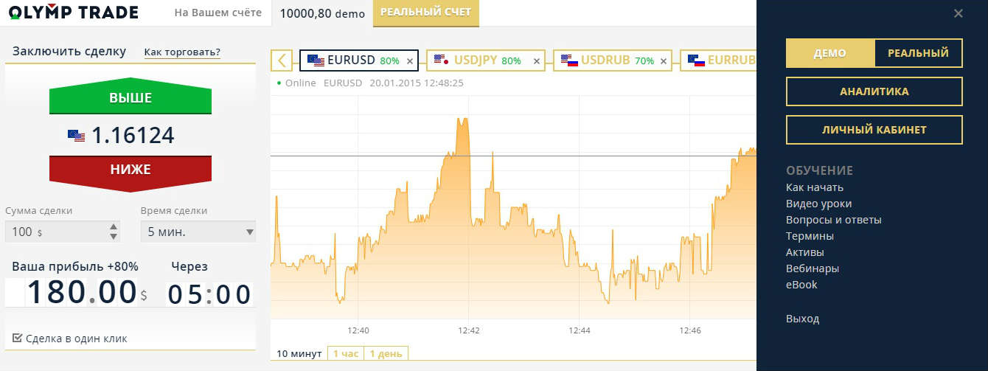Screen dimensions: 988x371
Task: Open the Как торговать? link
Action: (x=181, y=52)
